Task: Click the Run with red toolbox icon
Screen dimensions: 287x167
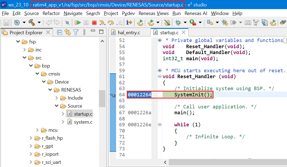Action: coord(193,23)
